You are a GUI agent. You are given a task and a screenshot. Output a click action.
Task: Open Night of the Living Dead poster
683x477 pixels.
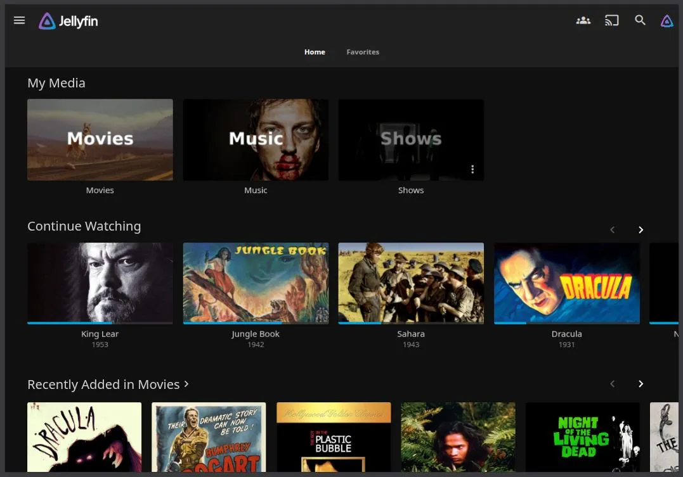(x=583, y=437)
